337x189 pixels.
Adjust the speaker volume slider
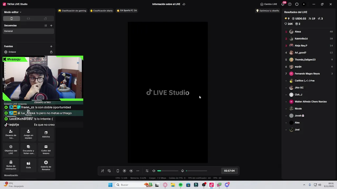coord(168,171)
